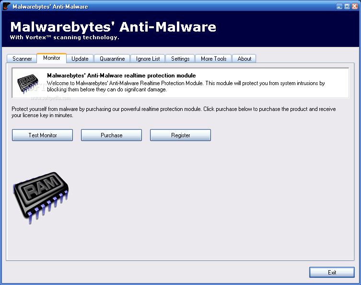Click the large RAM chip image
Screen dimensions: 361x285
click(x=41, y=197)
